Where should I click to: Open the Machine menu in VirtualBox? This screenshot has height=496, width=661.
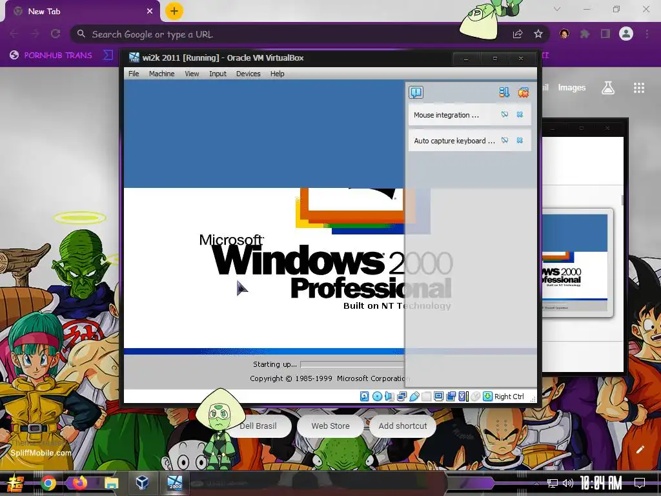click(162, 74)
